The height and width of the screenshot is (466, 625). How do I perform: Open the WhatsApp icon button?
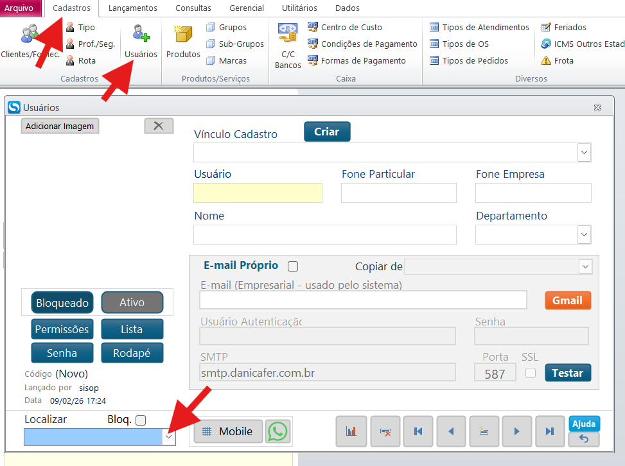tap(277, 431)
